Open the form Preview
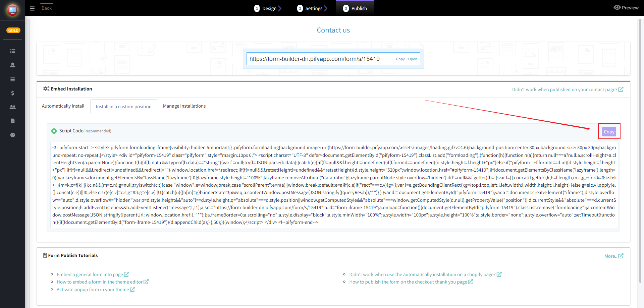The height and width of the screenshot is (308, 644). coord(626,8)
